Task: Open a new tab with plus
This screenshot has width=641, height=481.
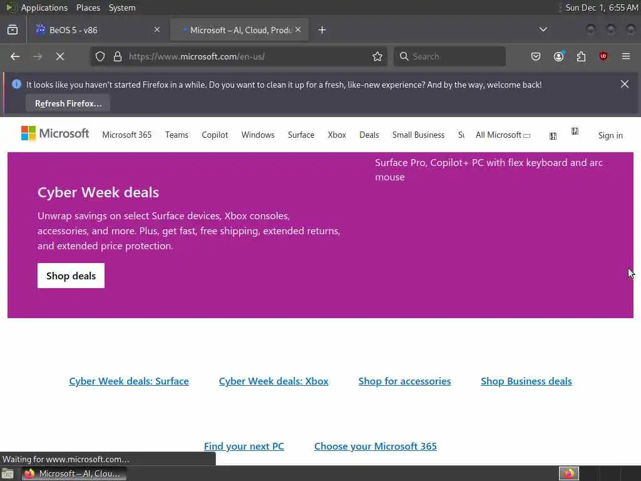Action: pos(322,30)
